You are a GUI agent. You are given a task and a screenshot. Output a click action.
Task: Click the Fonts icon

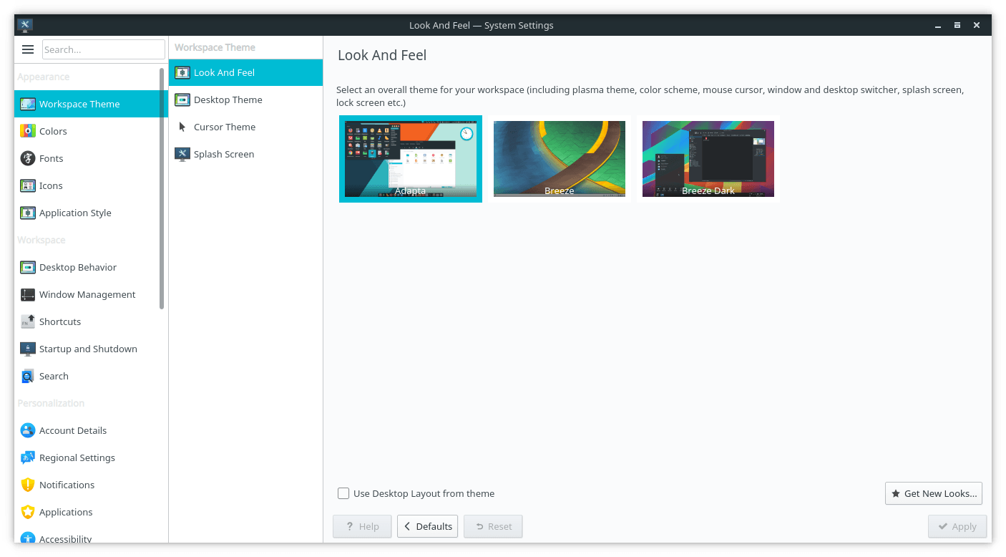pos(28,158)
